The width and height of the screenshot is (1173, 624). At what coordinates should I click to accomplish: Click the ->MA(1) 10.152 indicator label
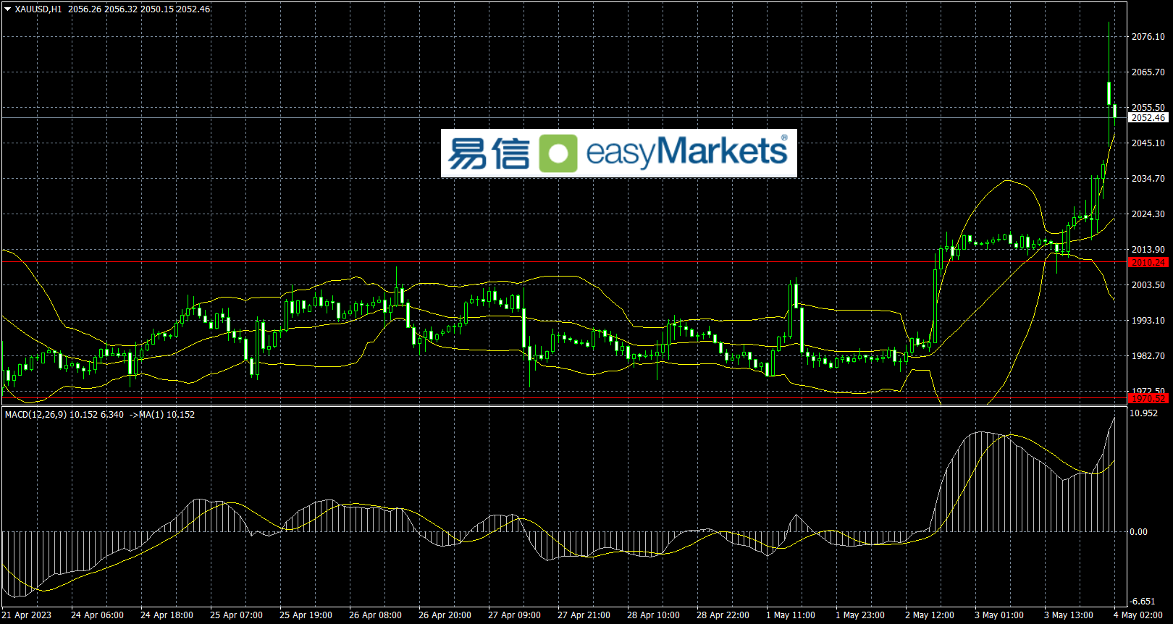click(162, 415)
